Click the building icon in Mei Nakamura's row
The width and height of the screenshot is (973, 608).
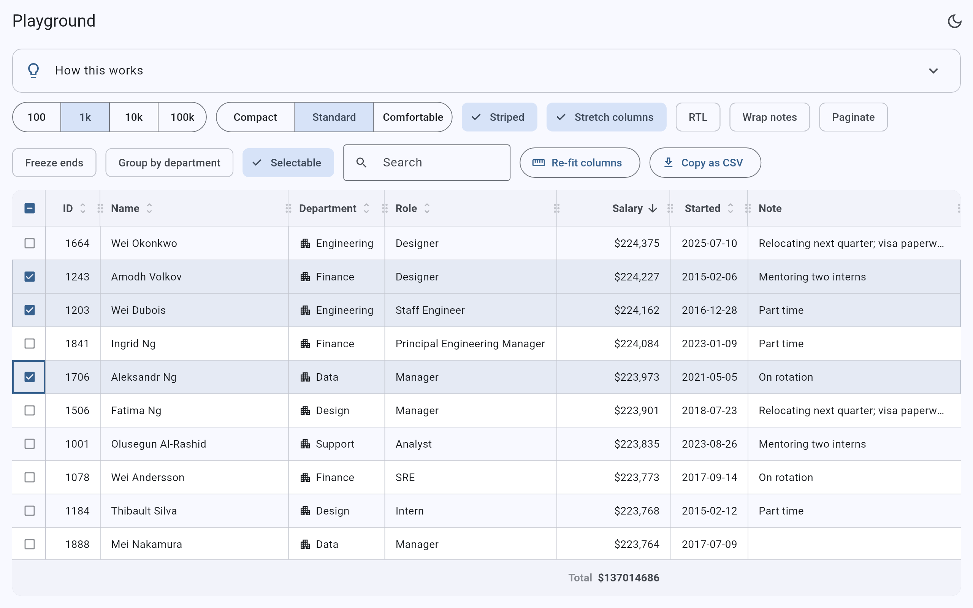(305, 544)
